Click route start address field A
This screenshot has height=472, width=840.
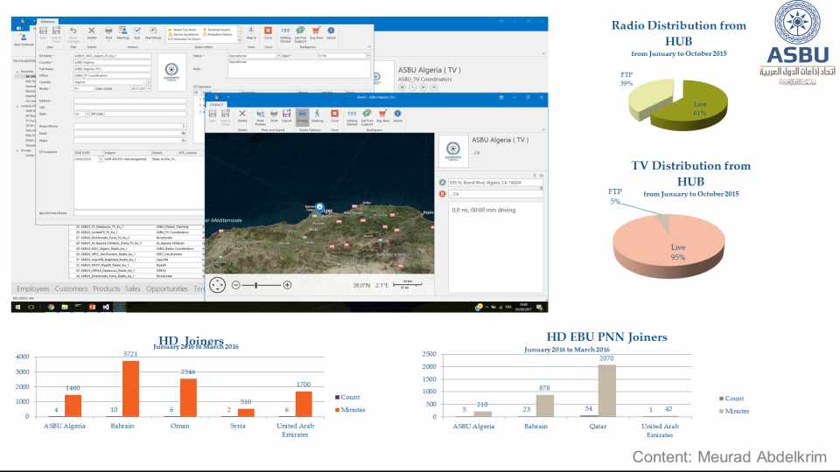495,183
